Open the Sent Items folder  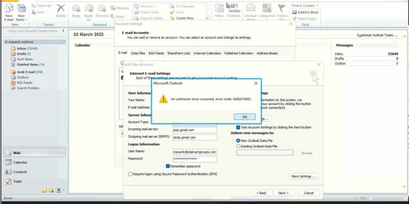click(22, 59)
